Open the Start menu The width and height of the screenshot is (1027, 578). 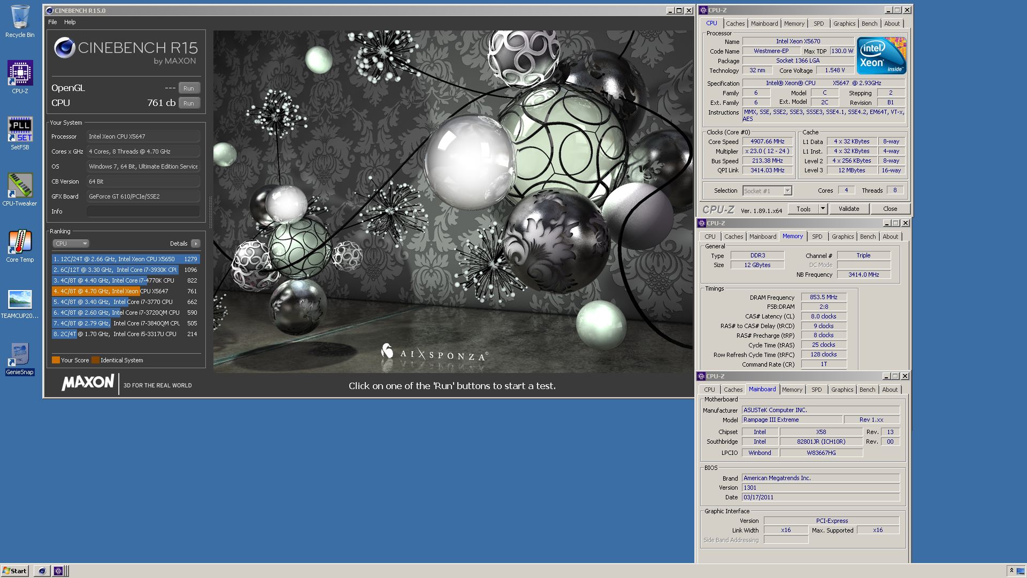15,571
